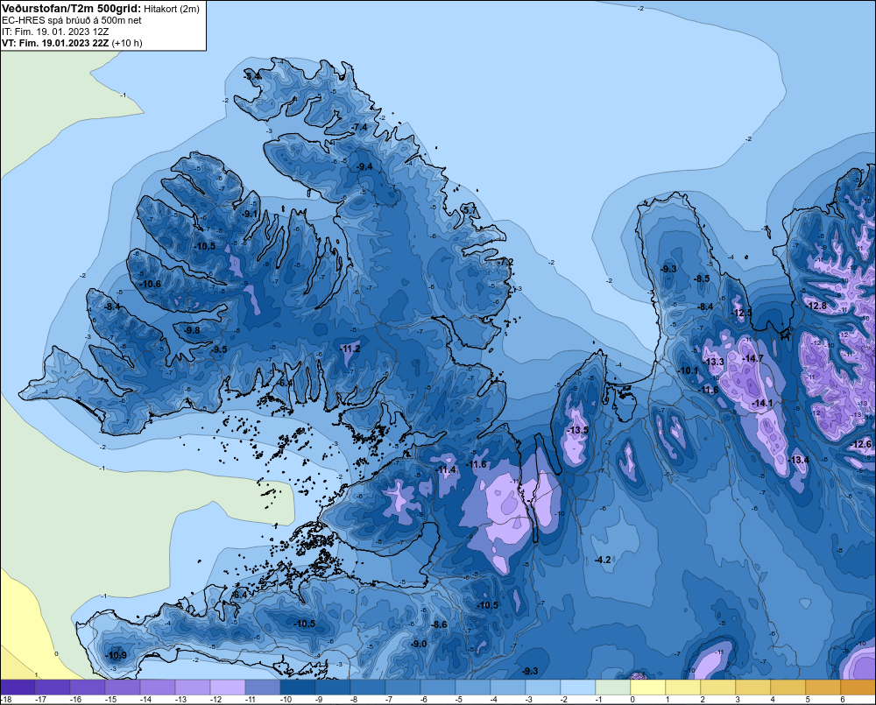Click the -12.6 temperature label

tap(861, 444)
